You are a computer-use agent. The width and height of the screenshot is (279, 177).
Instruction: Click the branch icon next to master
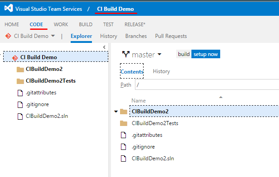(126, 54)
